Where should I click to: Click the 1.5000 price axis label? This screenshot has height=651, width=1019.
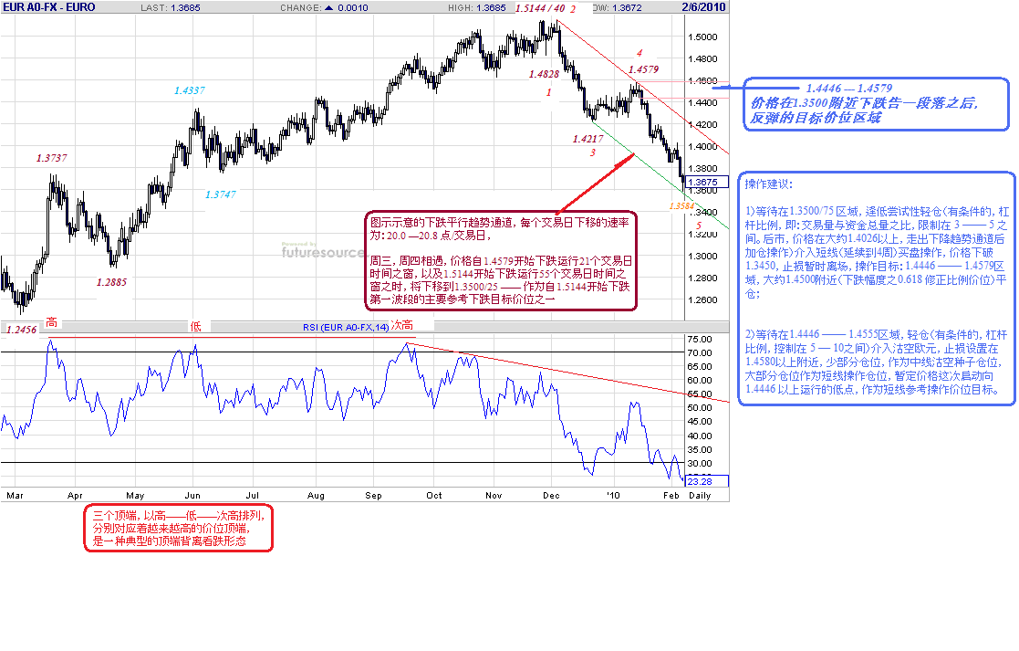[x=702, y=37]
